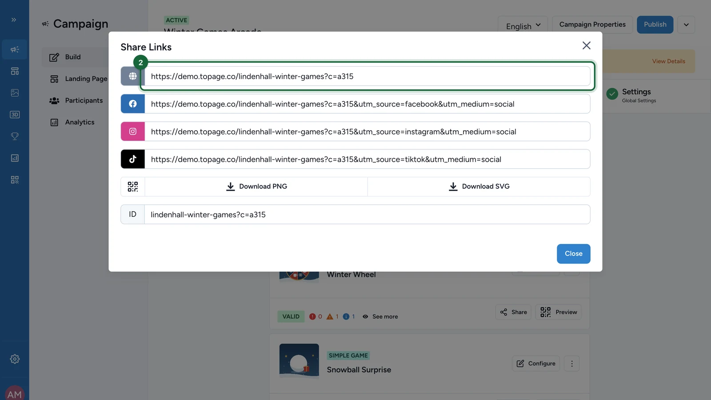Download the QR code as SVG
The width and height of the screenshot is (711, 400).
pos(479,187)
